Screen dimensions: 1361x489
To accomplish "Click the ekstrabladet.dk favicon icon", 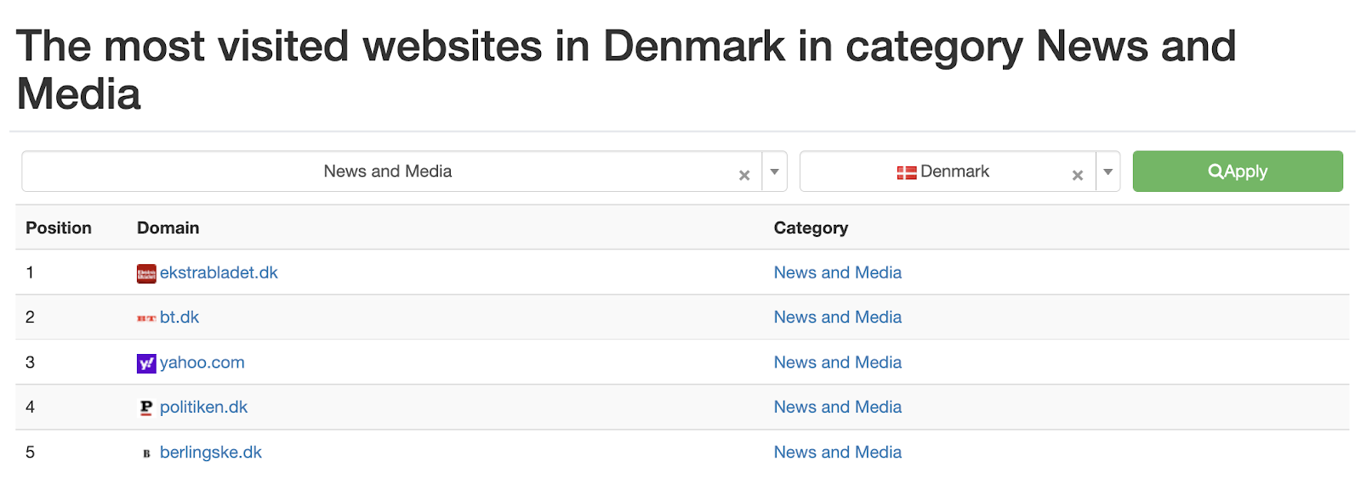I will pyautogui.click(x=146, y=273).
